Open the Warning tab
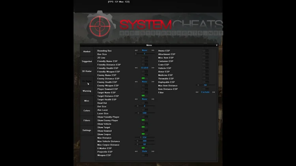 (x=87, y=91)
